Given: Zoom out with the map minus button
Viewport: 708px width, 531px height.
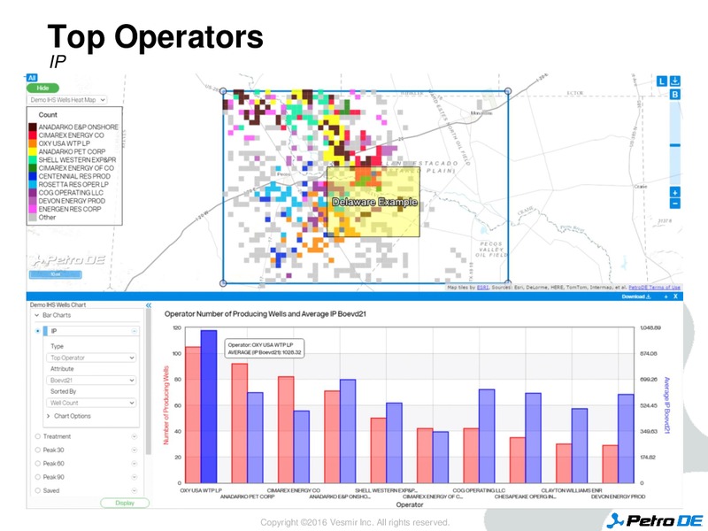Looking at the screenshot, I should [x=675, y=204].
